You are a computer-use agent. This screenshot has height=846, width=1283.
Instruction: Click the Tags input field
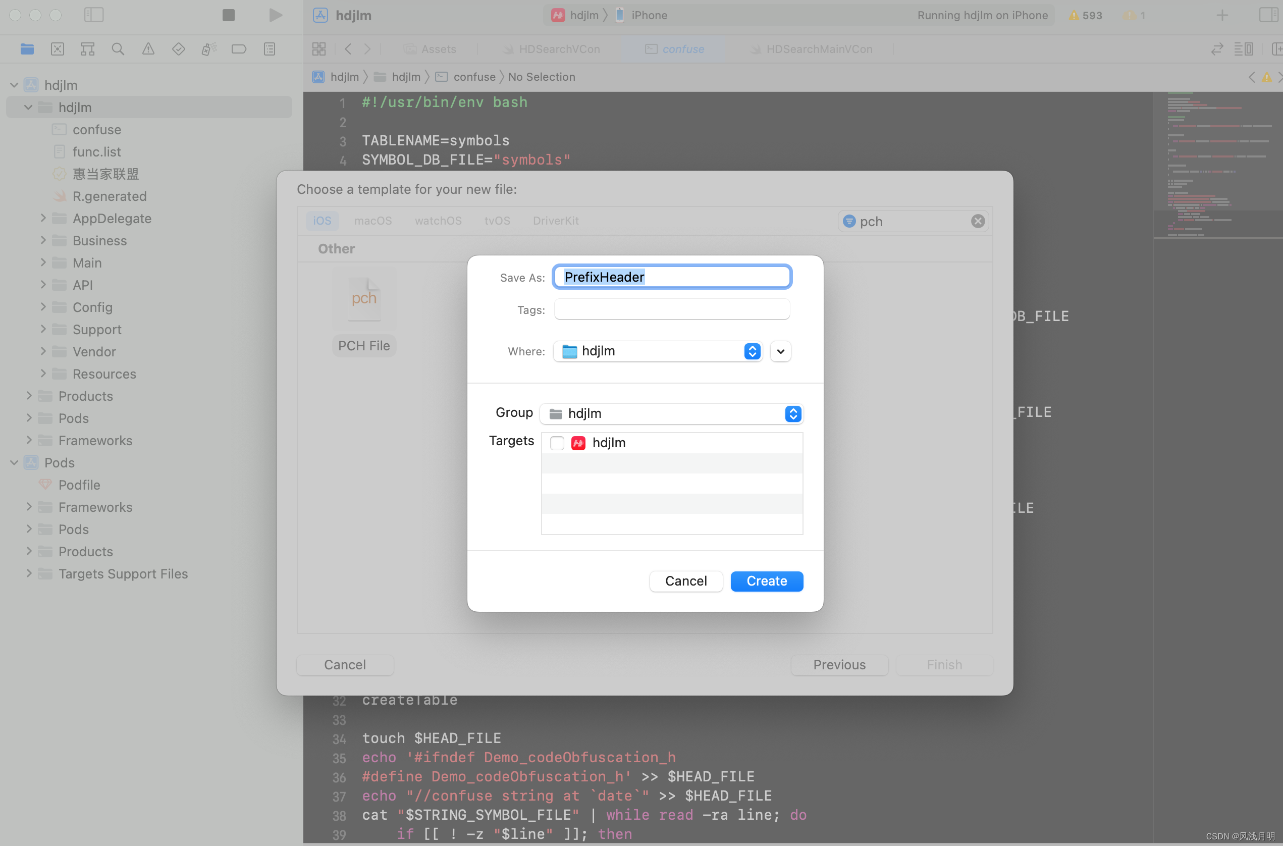[672, 310]
